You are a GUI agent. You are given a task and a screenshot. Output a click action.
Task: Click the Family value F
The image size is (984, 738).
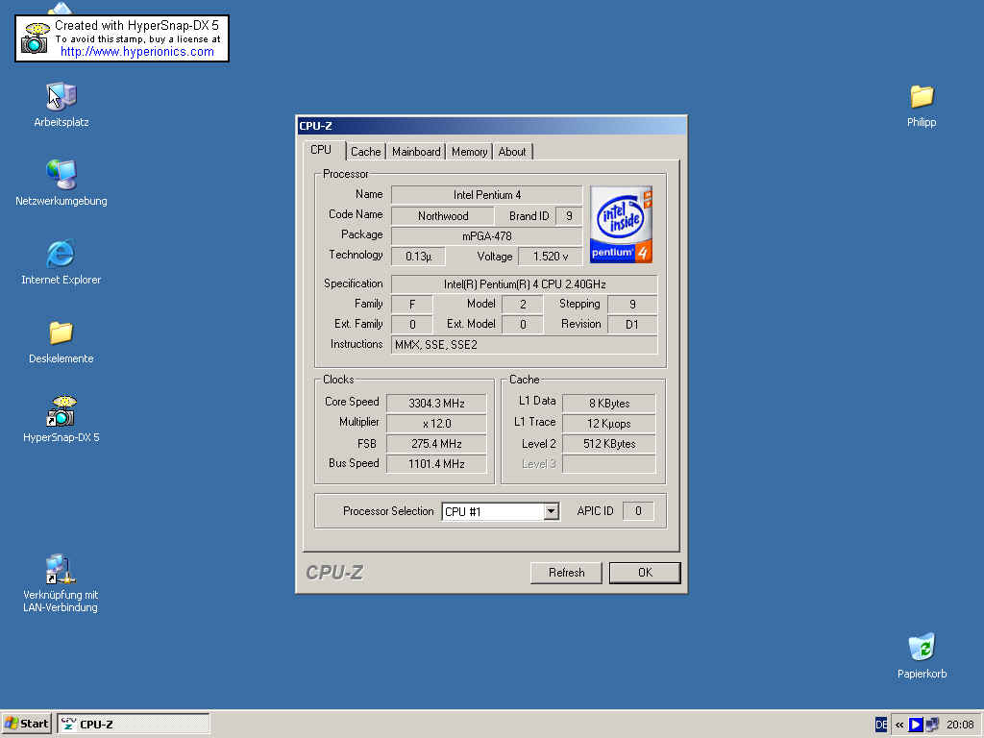tap(412, 305)
